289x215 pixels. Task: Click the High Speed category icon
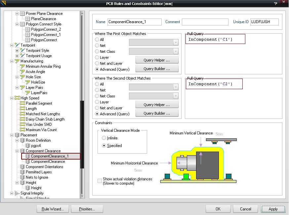pyautogui.click(x=17, y=98)
